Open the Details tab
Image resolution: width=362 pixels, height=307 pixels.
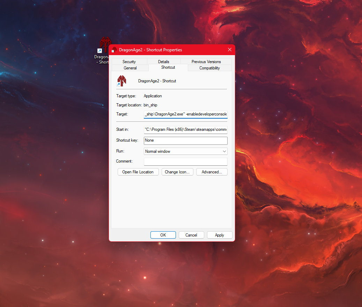click(164, 62)
